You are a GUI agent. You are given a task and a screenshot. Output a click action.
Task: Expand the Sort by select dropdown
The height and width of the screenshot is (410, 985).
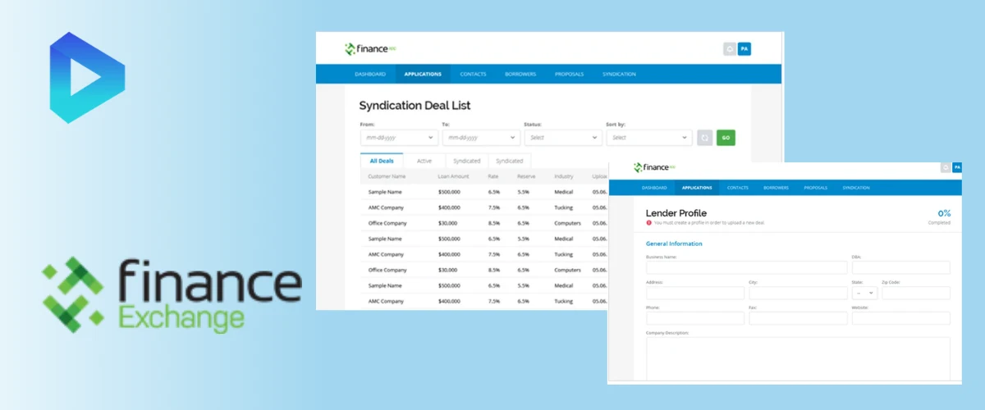[x=649, y=138]
